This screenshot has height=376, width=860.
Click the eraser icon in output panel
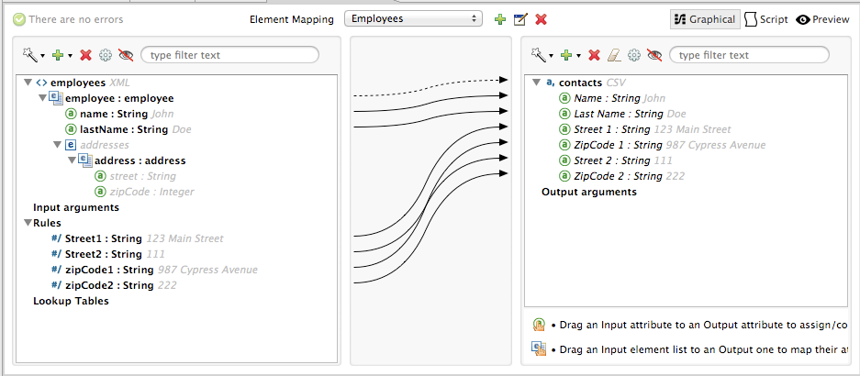click(x=615, y=55)
